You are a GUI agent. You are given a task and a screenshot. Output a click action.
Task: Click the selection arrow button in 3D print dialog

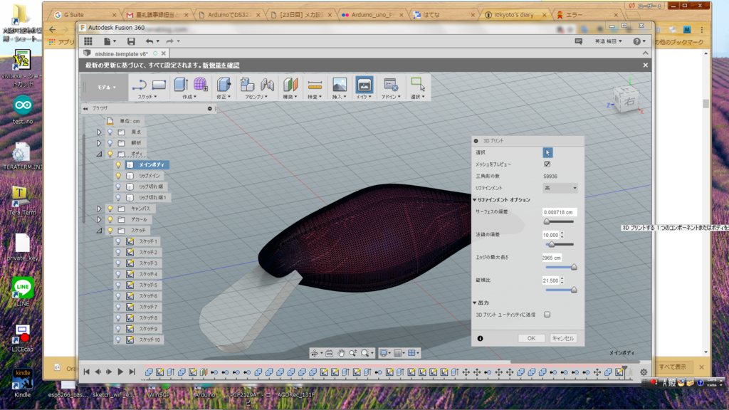coord(547,152)
